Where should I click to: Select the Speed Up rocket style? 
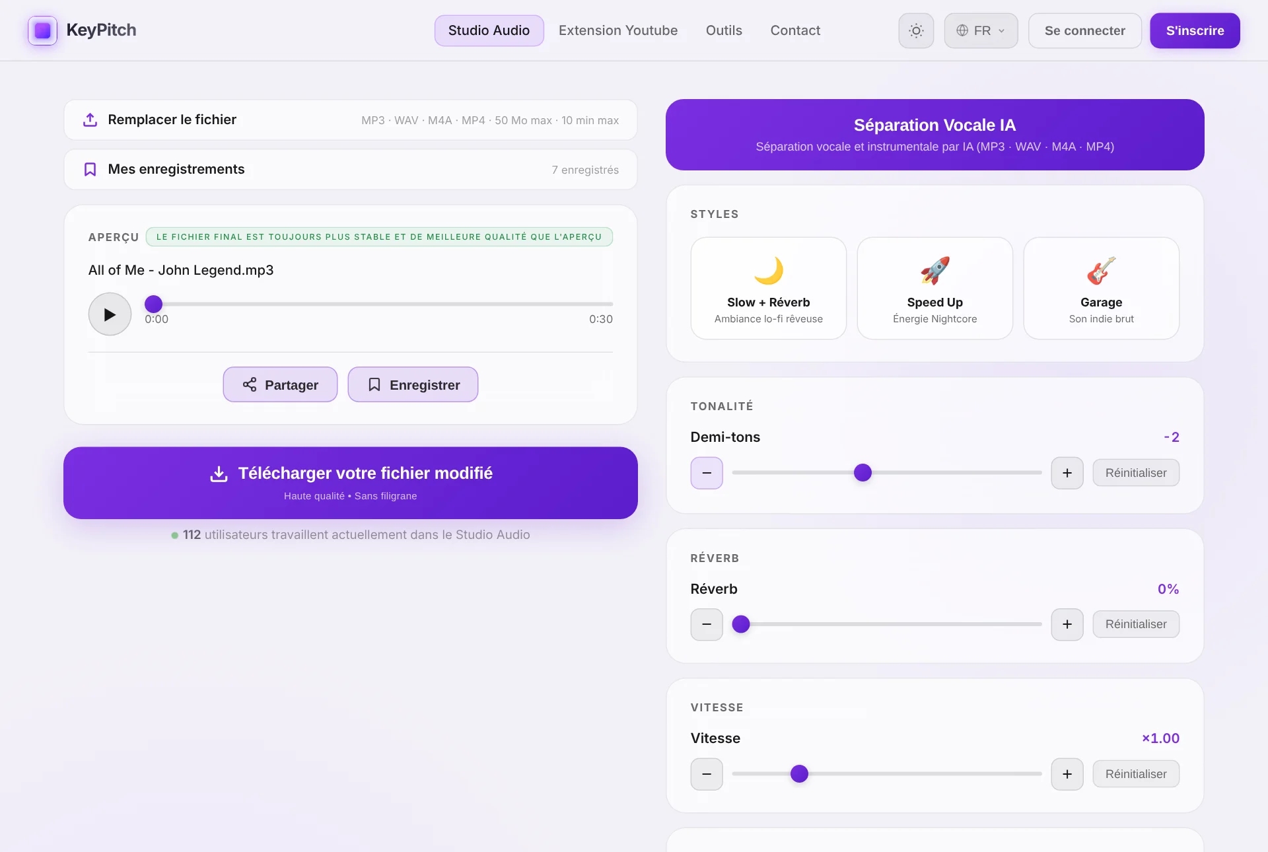935,288
